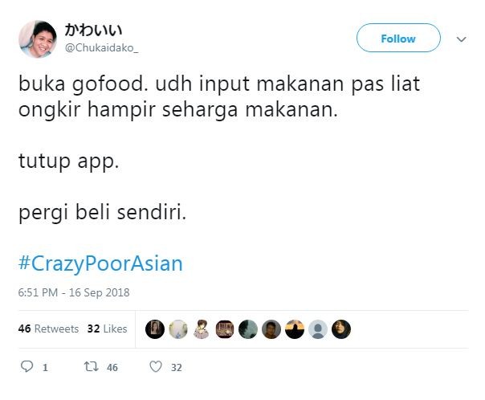
Task: Like the tweet with the heart icon
Action: point(156,367)
